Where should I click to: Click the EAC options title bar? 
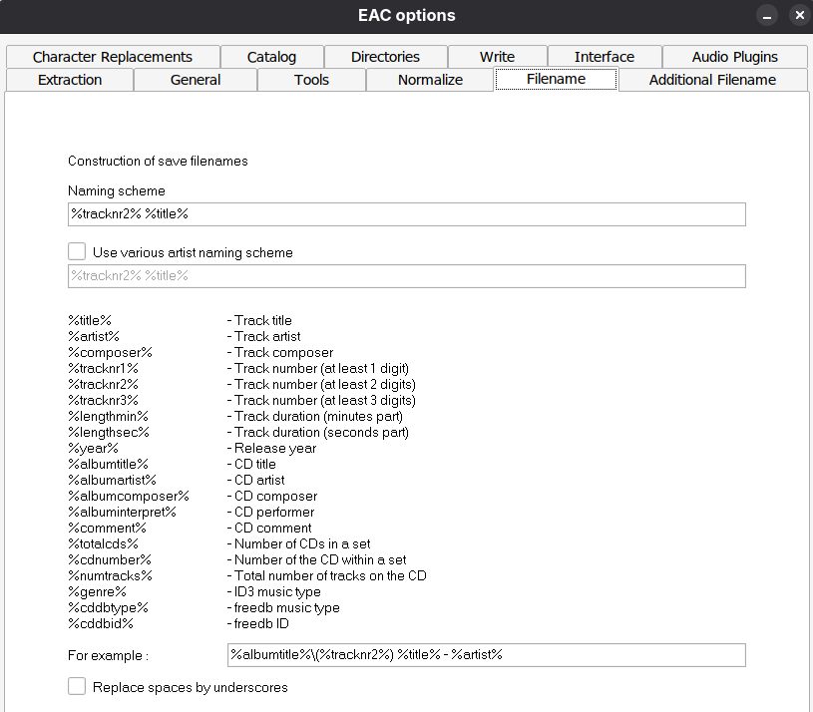click(406, 16)
